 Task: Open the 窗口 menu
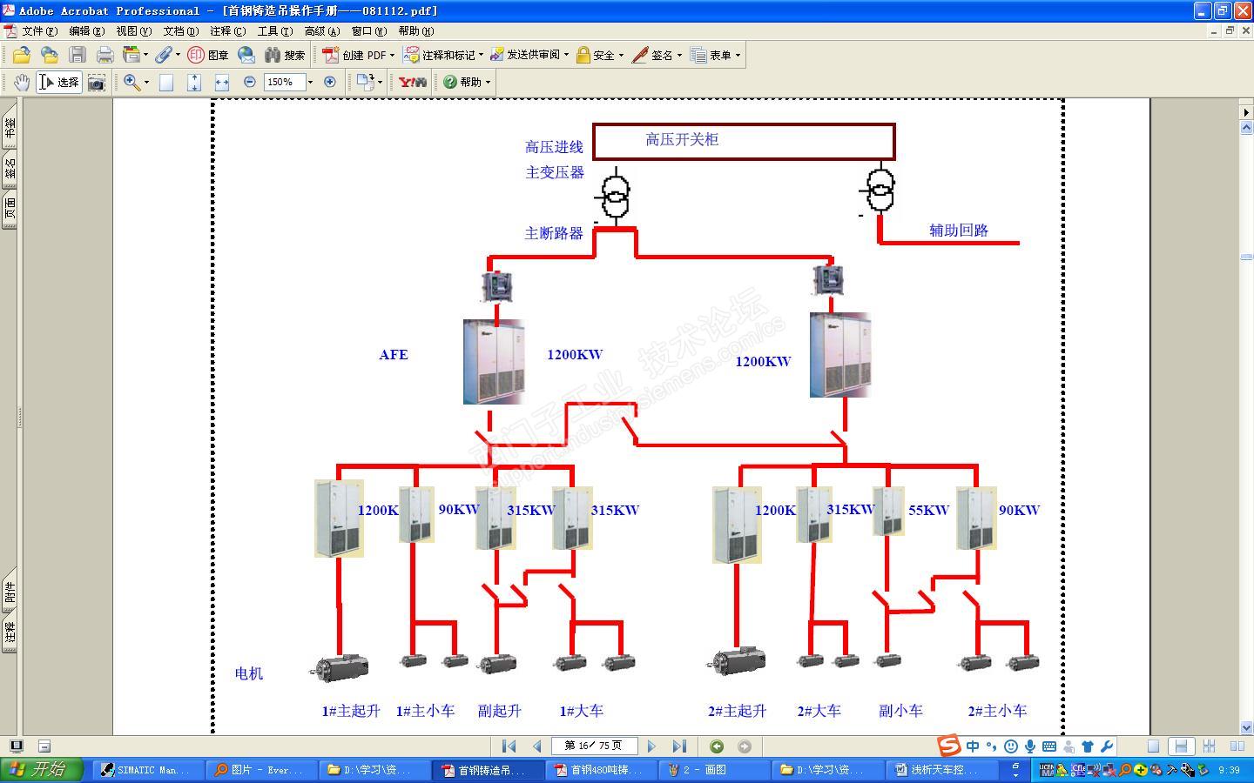tap(368, 30)
